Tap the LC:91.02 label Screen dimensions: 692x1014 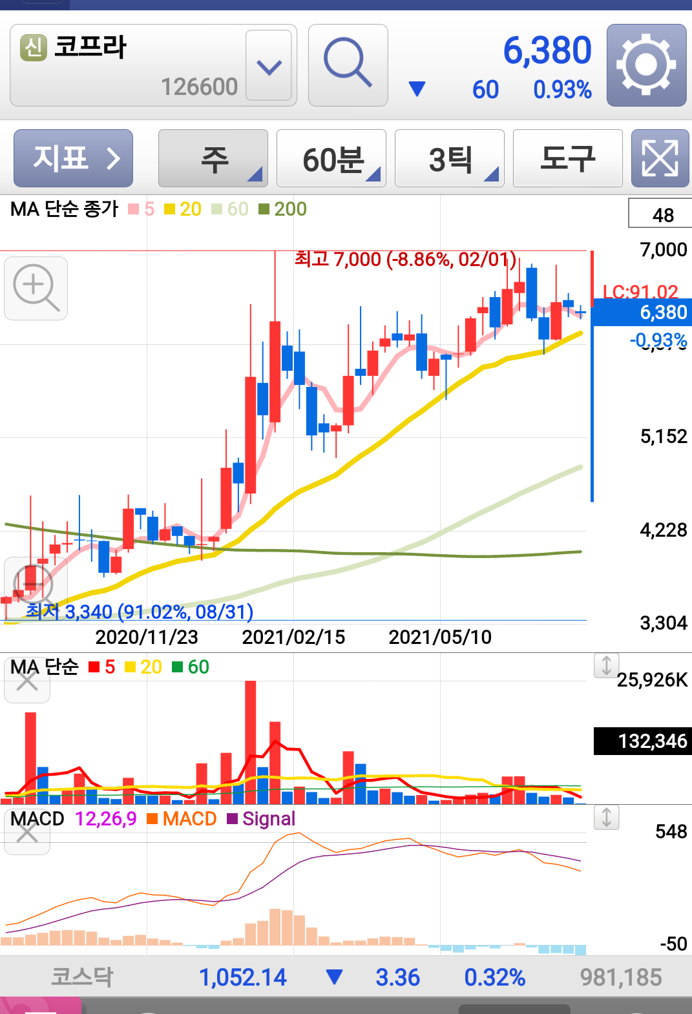click(x=640, y=292)
